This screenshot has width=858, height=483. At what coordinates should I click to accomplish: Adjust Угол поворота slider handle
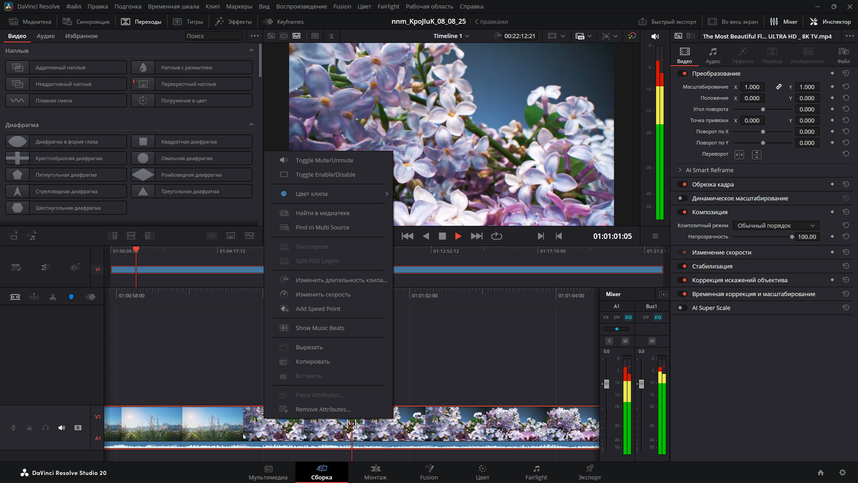click(763, 109)
